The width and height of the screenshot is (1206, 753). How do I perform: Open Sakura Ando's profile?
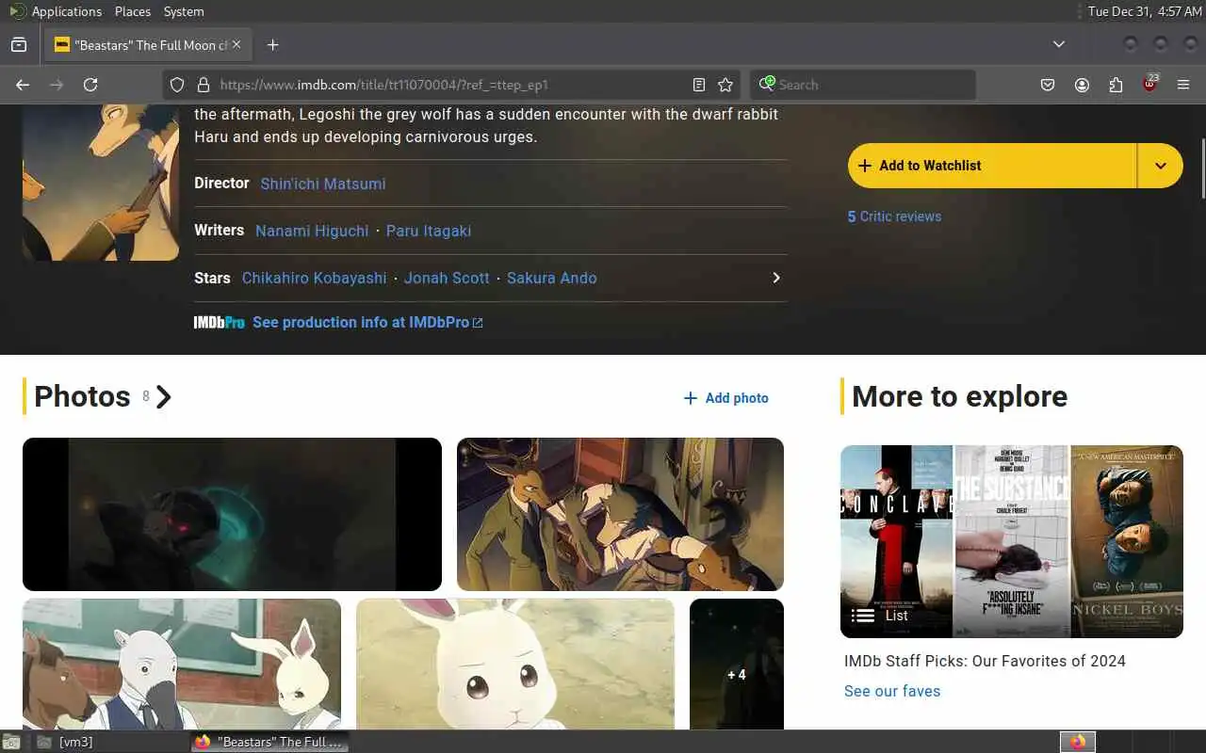click(x=552, y=278)
